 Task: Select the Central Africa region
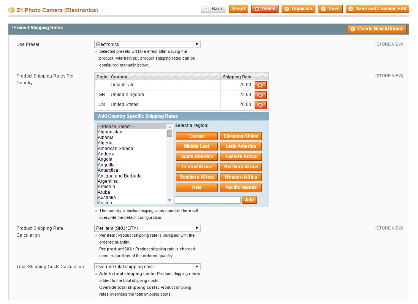[x=197, y=167]
